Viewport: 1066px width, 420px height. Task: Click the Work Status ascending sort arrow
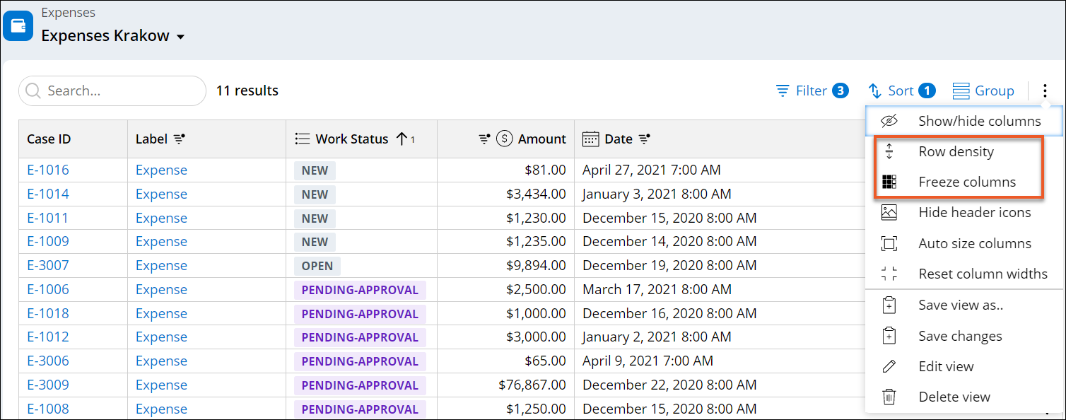[x=402, y=139]
